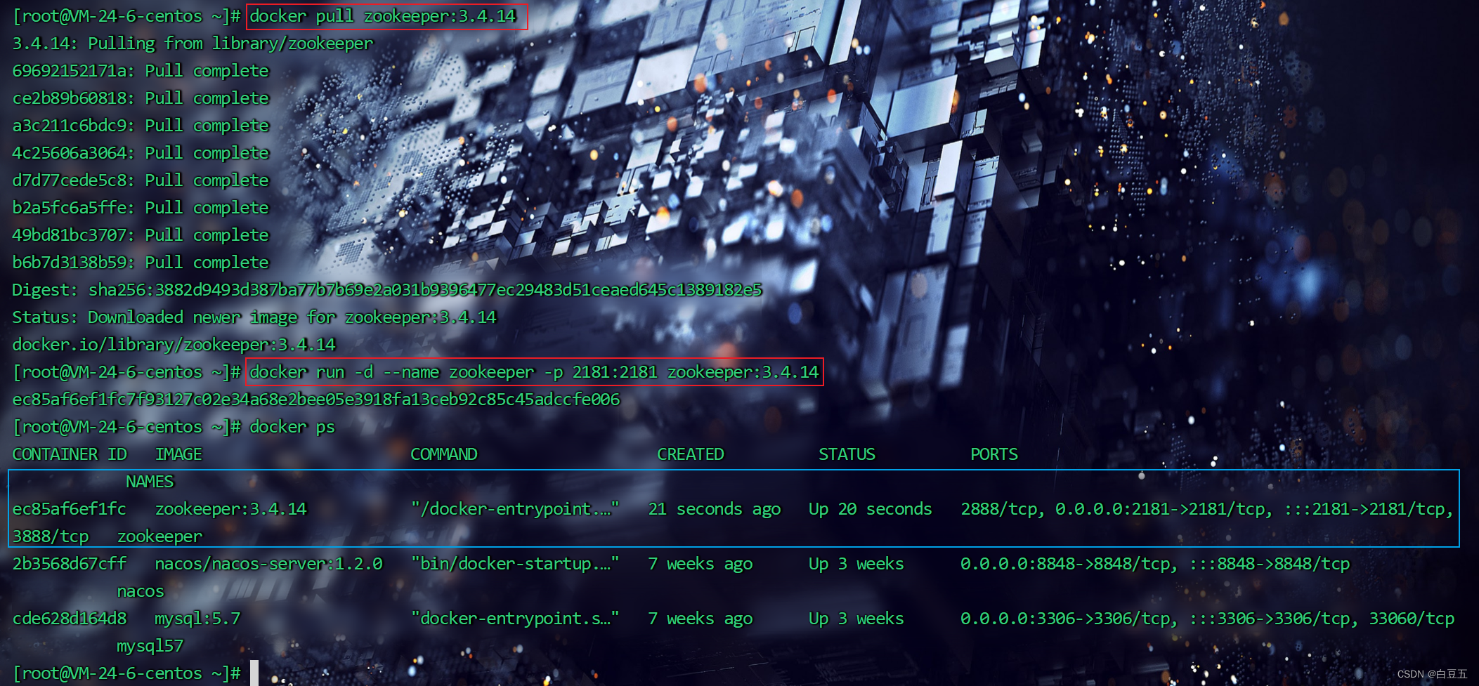Click container ID '2b3568d67cff'
Screen dimensions: 1479x686
pos(70,564)
